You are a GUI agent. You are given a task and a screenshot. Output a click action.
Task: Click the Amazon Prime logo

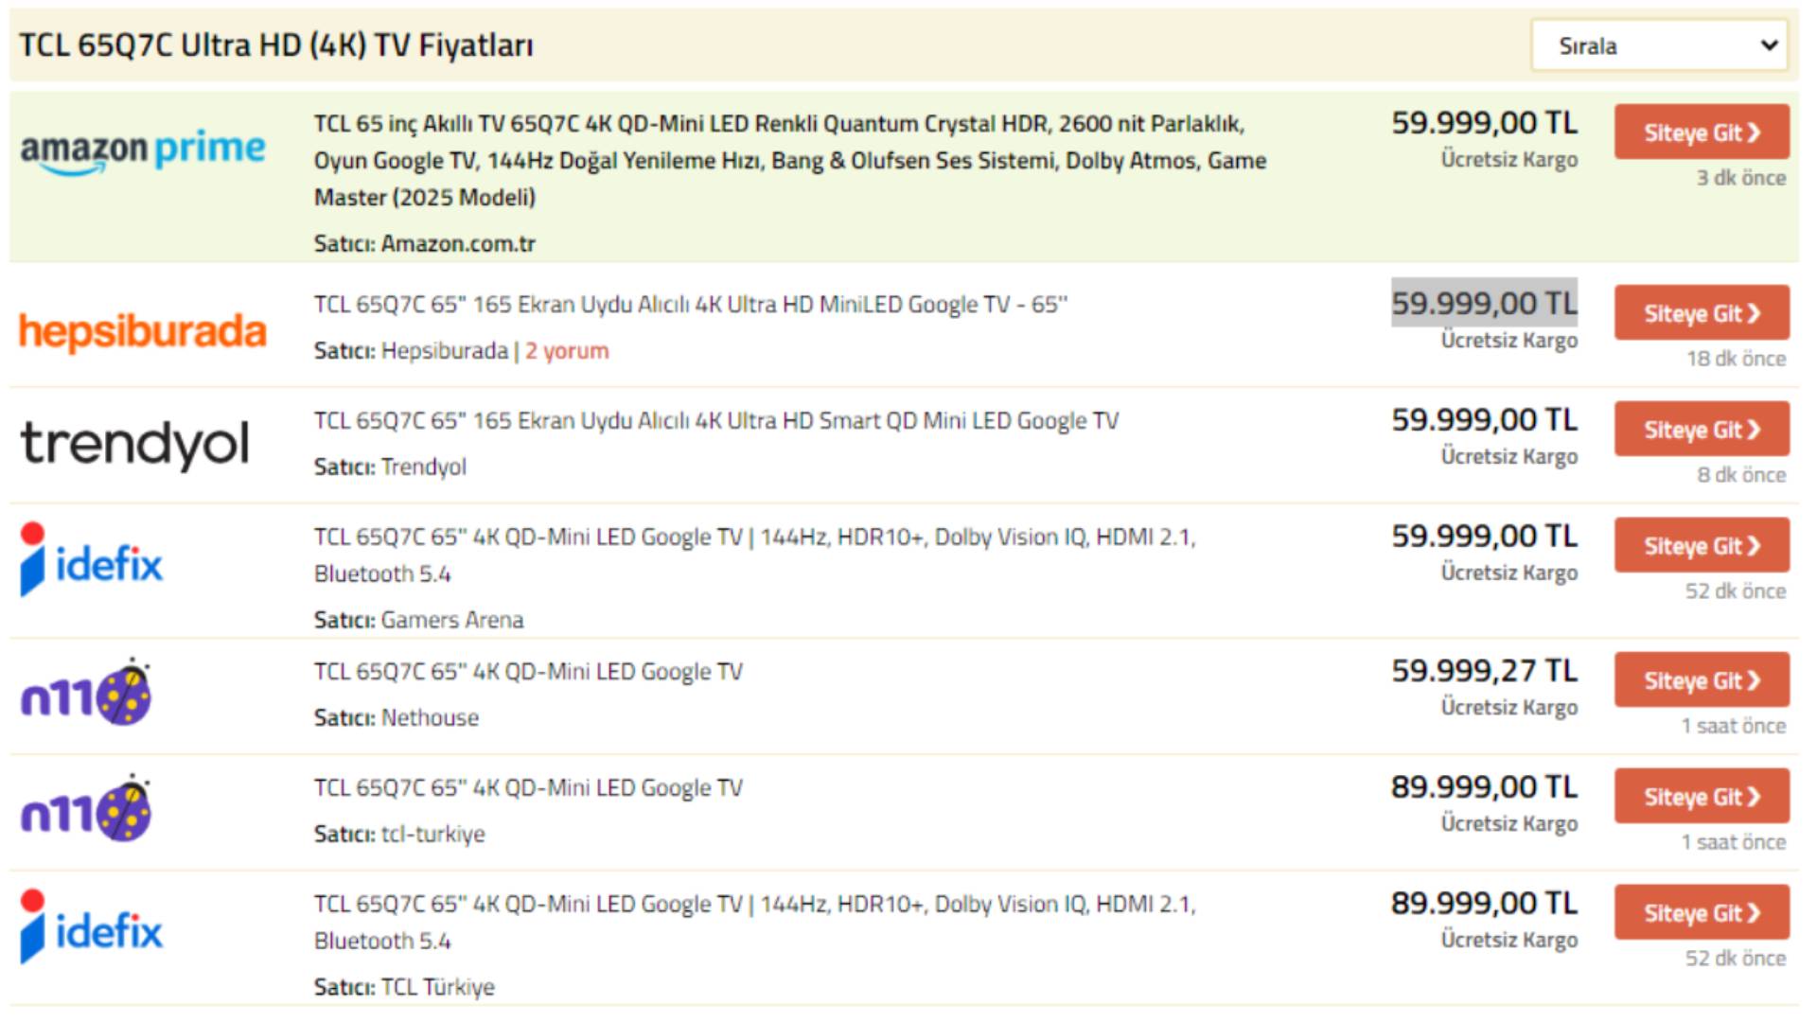[x=143, y=151]
